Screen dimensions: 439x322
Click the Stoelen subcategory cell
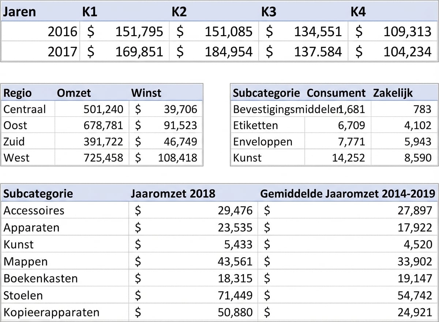[x=23, y=295]
